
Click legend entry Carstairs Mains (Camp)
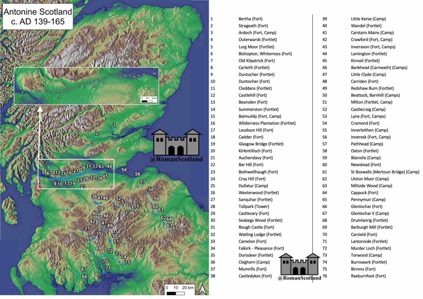point(372,33)
